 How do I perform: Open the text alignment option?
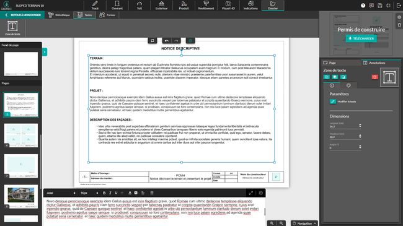tap(143, 193)
